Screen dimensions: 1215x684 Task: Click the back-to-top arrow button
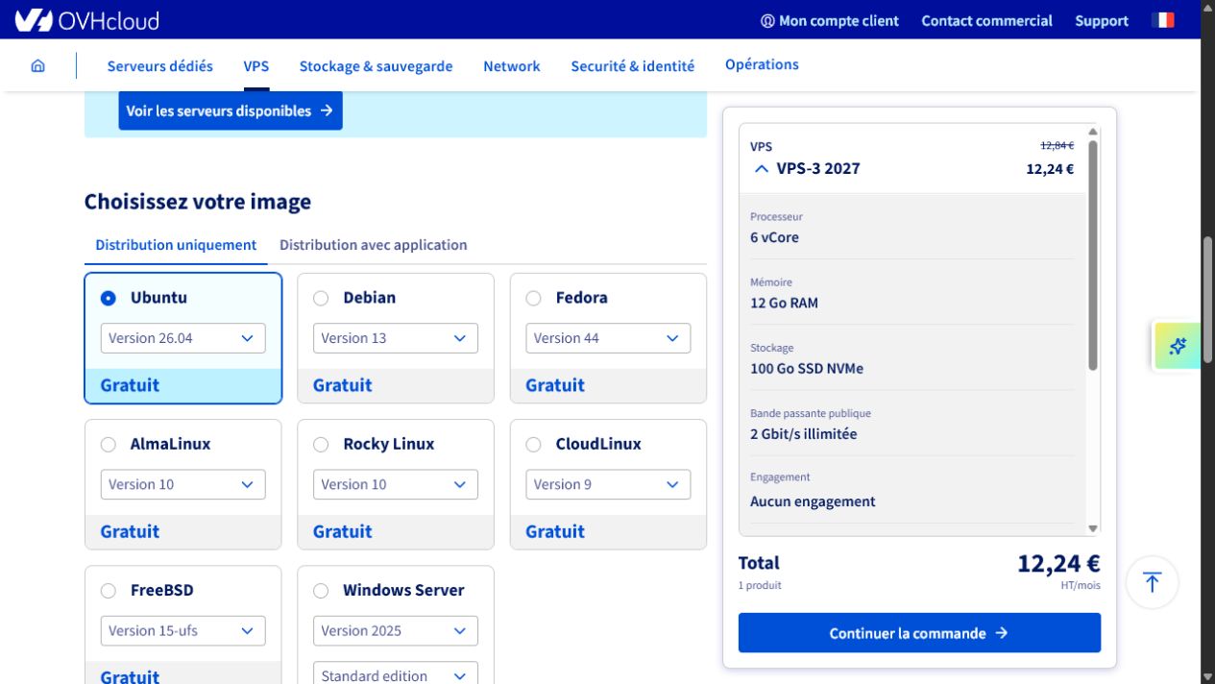coord(1152,582)
